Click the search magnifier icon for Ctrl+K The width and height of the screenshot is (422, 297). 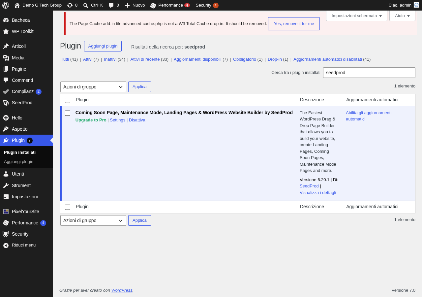[x=86, y=5]
